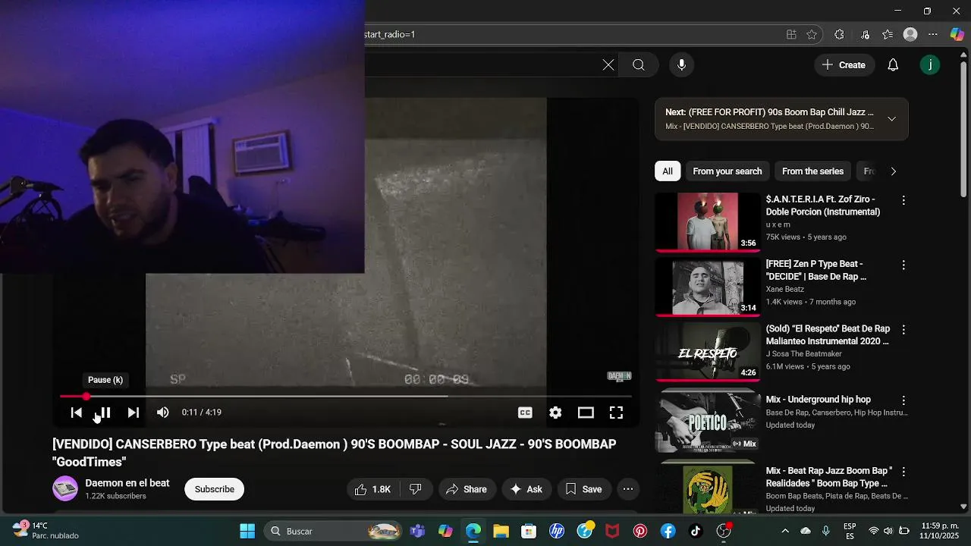Add page to favorites star in address bar
Image resolution: width=971 pixels, height=546 pixels.
pyautogui.click(x=812, y=34)
